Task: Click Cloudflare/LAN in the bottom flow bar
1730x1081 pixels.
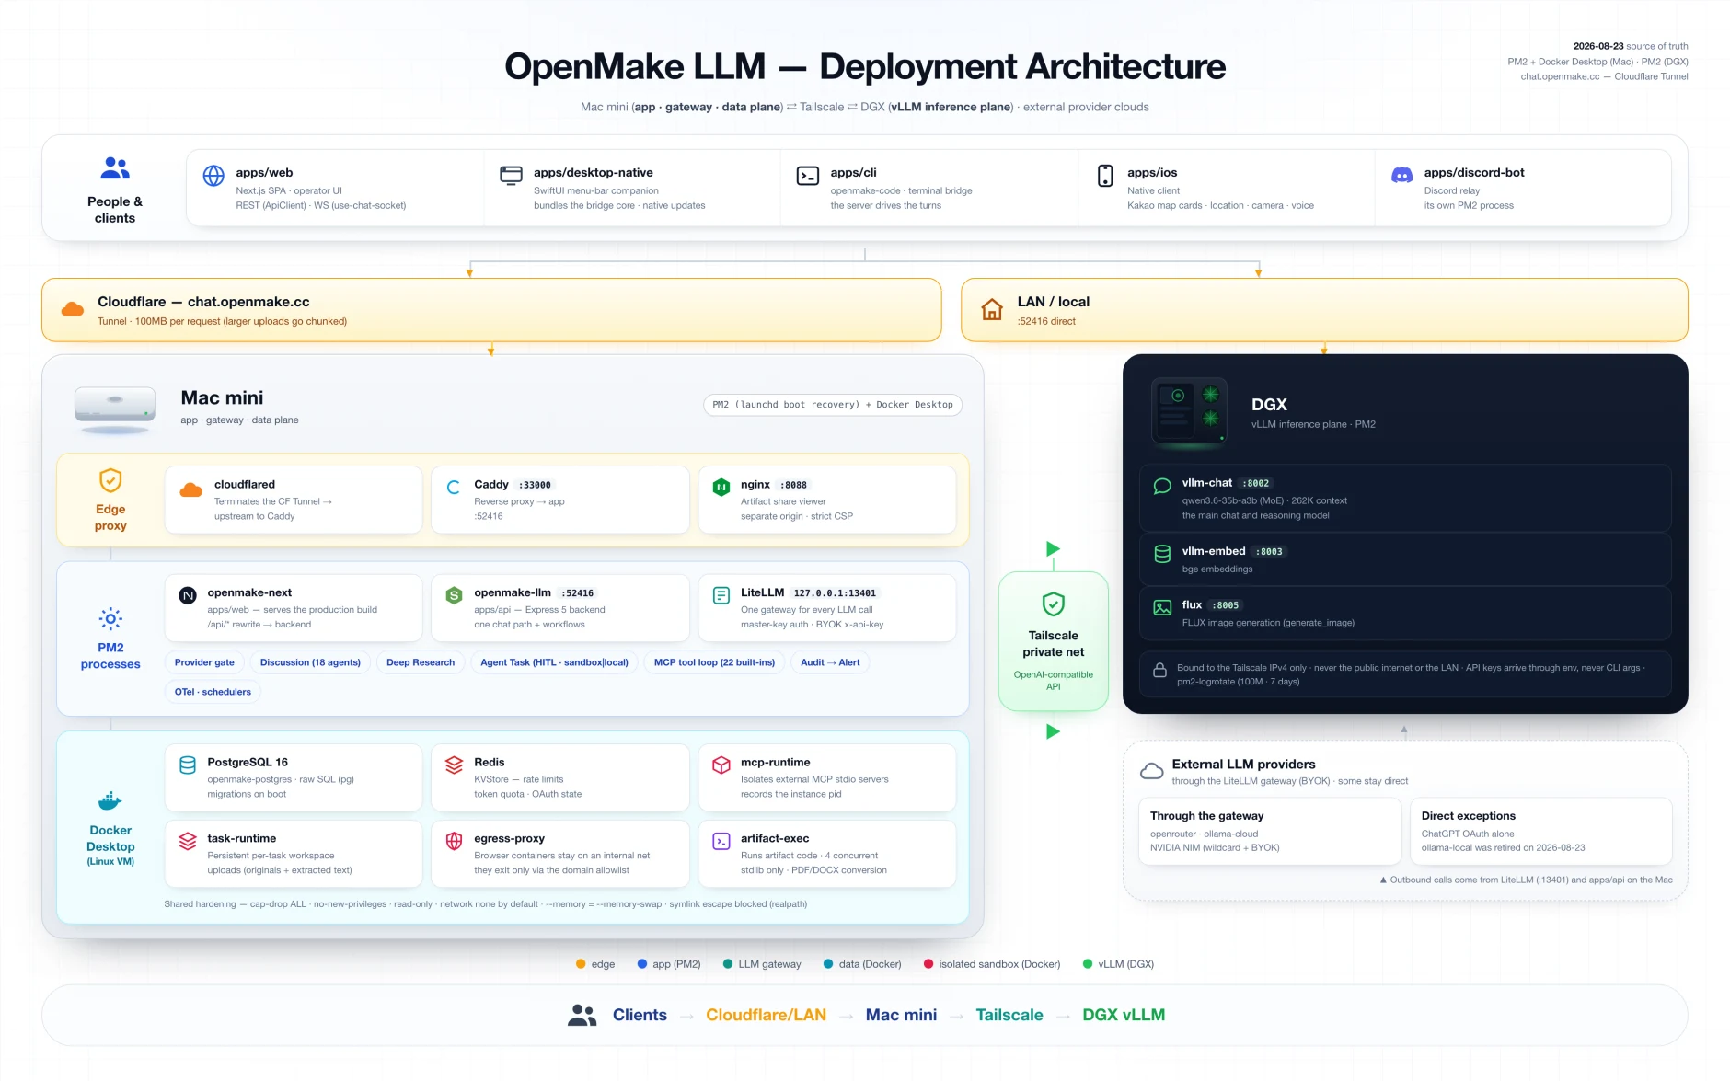Action: pos(766,1015)
